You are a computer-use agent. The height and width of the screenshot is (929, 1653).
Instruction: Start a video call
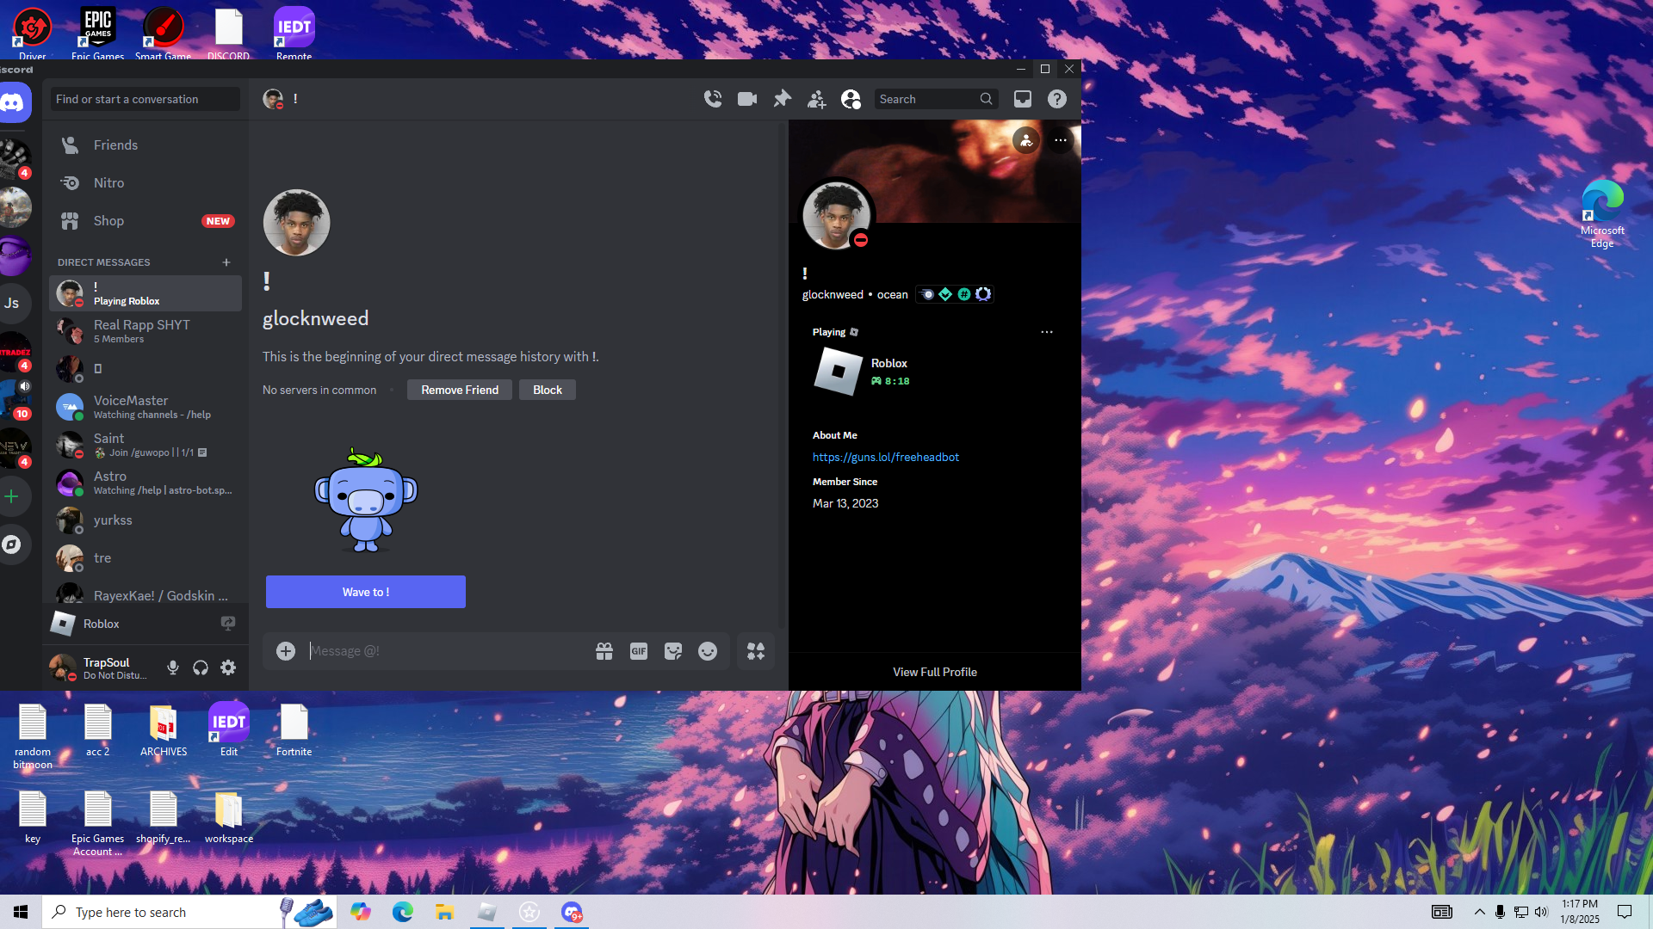pos(747,99)
